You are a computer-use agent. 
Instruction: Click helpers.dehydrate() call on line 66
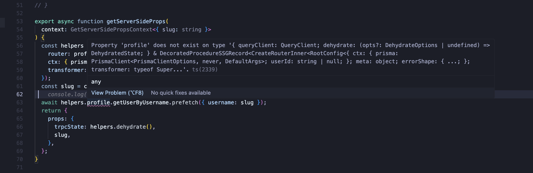point(121,127)
